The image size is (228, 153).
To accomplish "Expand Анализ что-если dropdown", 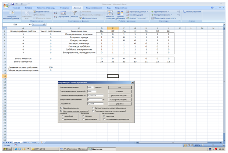I will tap(147, 18).
